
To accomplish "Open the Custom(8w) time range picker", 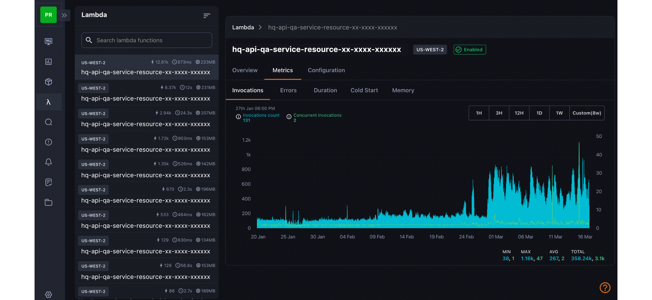I will (587, 113).
